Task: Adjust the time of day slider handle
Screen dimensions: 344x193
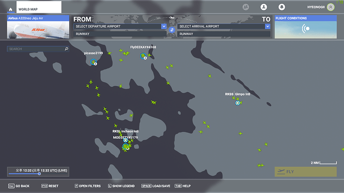Action: pos(39,174)
